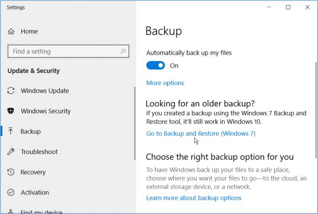Viewport: 318px width, 214px height.
Task: Turn off Automatically back up my files
Action: (155, 66)
